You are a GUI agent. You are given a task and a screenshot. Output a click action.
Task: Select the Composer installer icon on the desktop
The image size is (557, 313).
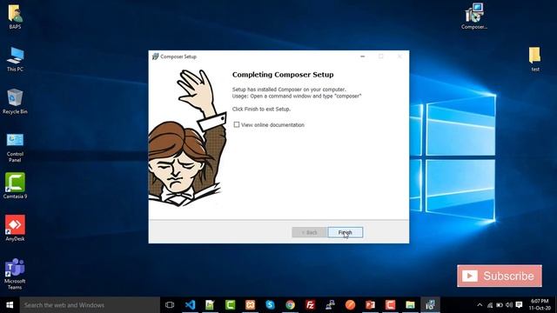click(474, 17)
